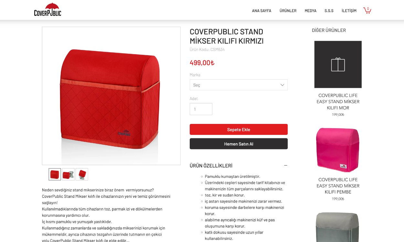
Task: Open the S.S.S menu item
Action: [329, 11]
